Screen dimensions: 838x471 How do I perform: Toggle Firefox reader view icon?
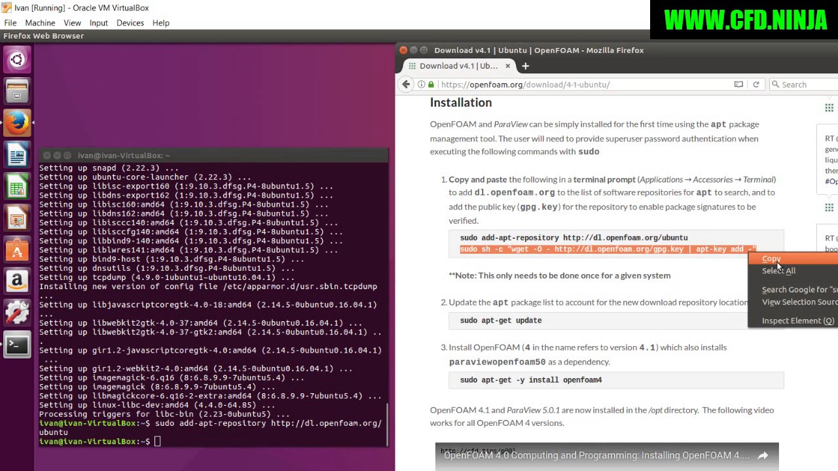coord(738,84)
